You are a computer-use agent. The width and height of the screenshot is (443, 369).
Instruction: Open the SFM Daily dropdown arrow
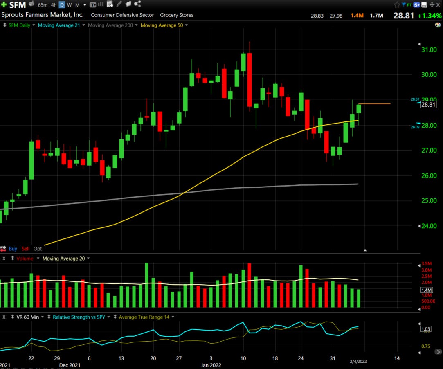click(x=34, y=25)
